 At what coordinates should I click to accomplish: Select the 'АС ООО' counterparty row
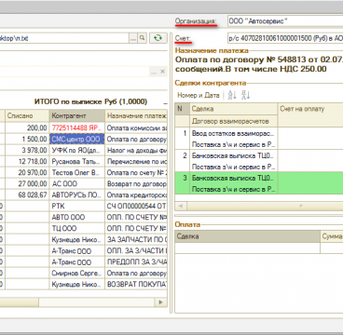[77, 184]
